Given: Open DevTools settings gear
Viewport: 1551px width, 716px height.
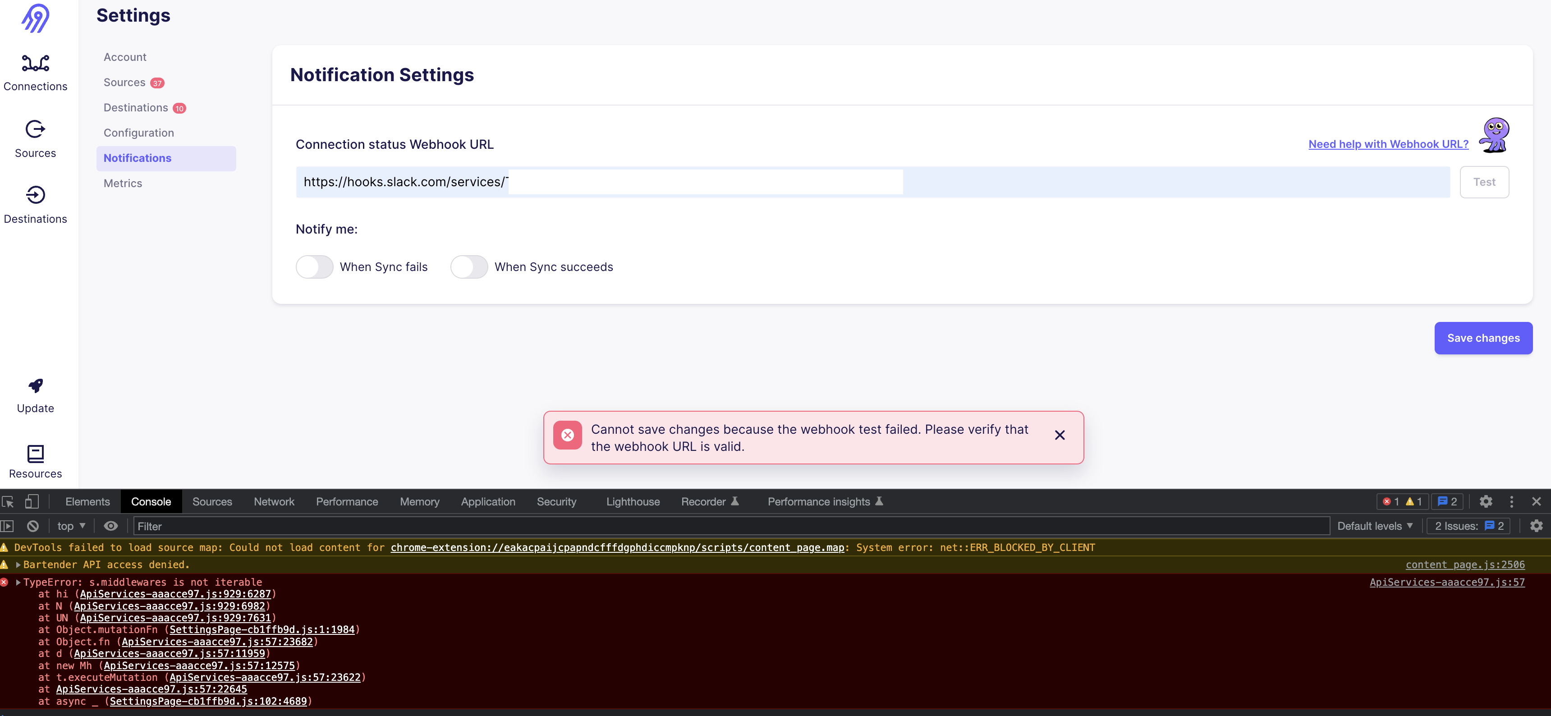Looking at the screenshot, I should tap(1486, 501).
